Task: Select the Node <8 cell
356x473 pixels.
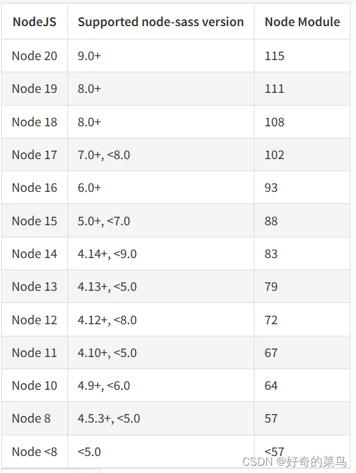Action: 35,452
